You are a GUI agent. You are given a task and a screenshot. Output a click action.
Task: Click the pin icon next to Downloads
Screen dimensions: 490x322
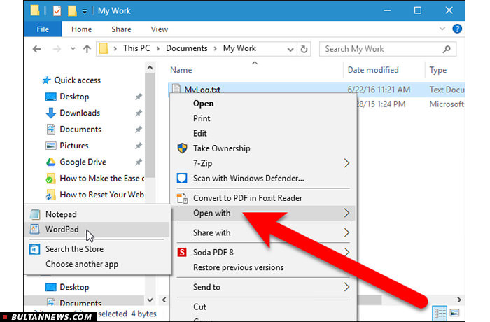[139, 113]
